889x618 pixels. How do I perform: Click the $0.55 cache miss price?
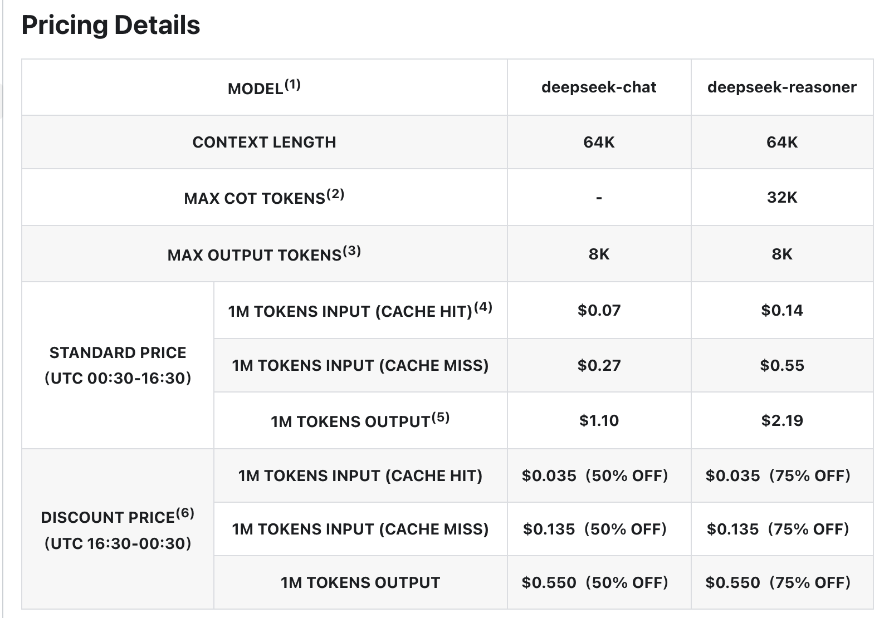coord(781,366)
